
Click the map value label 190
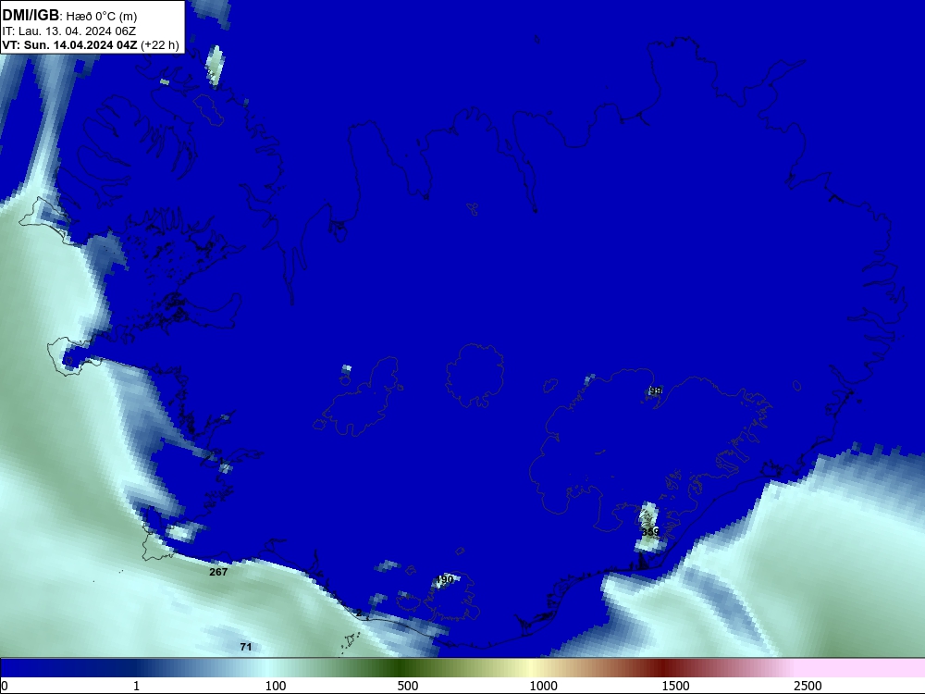click(445, 579)
